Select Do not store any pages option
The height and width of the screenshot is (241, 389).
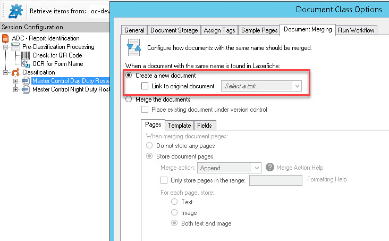[x=149, y=145]
